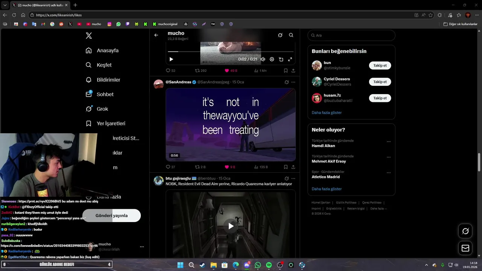Open Steam from the Windows taskbar

(x=203, y=265)
